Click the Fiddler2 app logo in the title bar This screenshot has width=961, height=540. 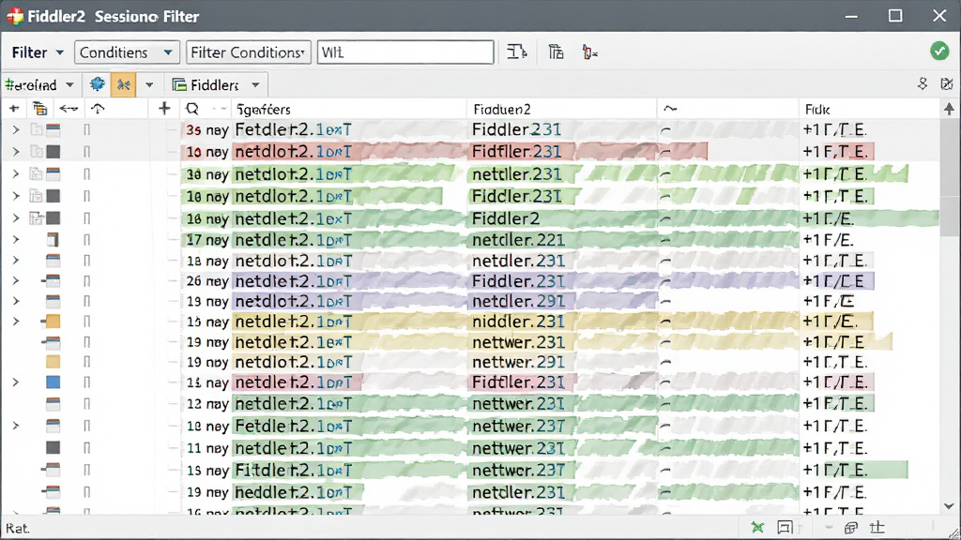pos(15,16)
